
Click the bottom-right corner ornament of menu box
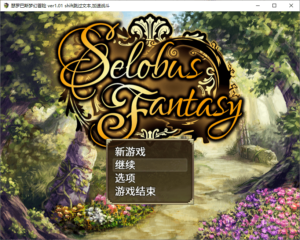tap(191, 202)
